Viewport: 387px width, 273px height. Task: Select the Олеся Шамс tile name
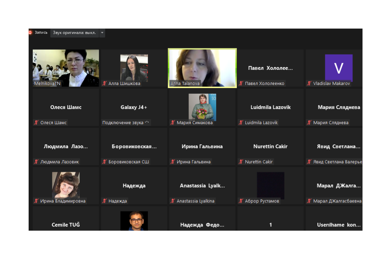click(x=66, y=107)
